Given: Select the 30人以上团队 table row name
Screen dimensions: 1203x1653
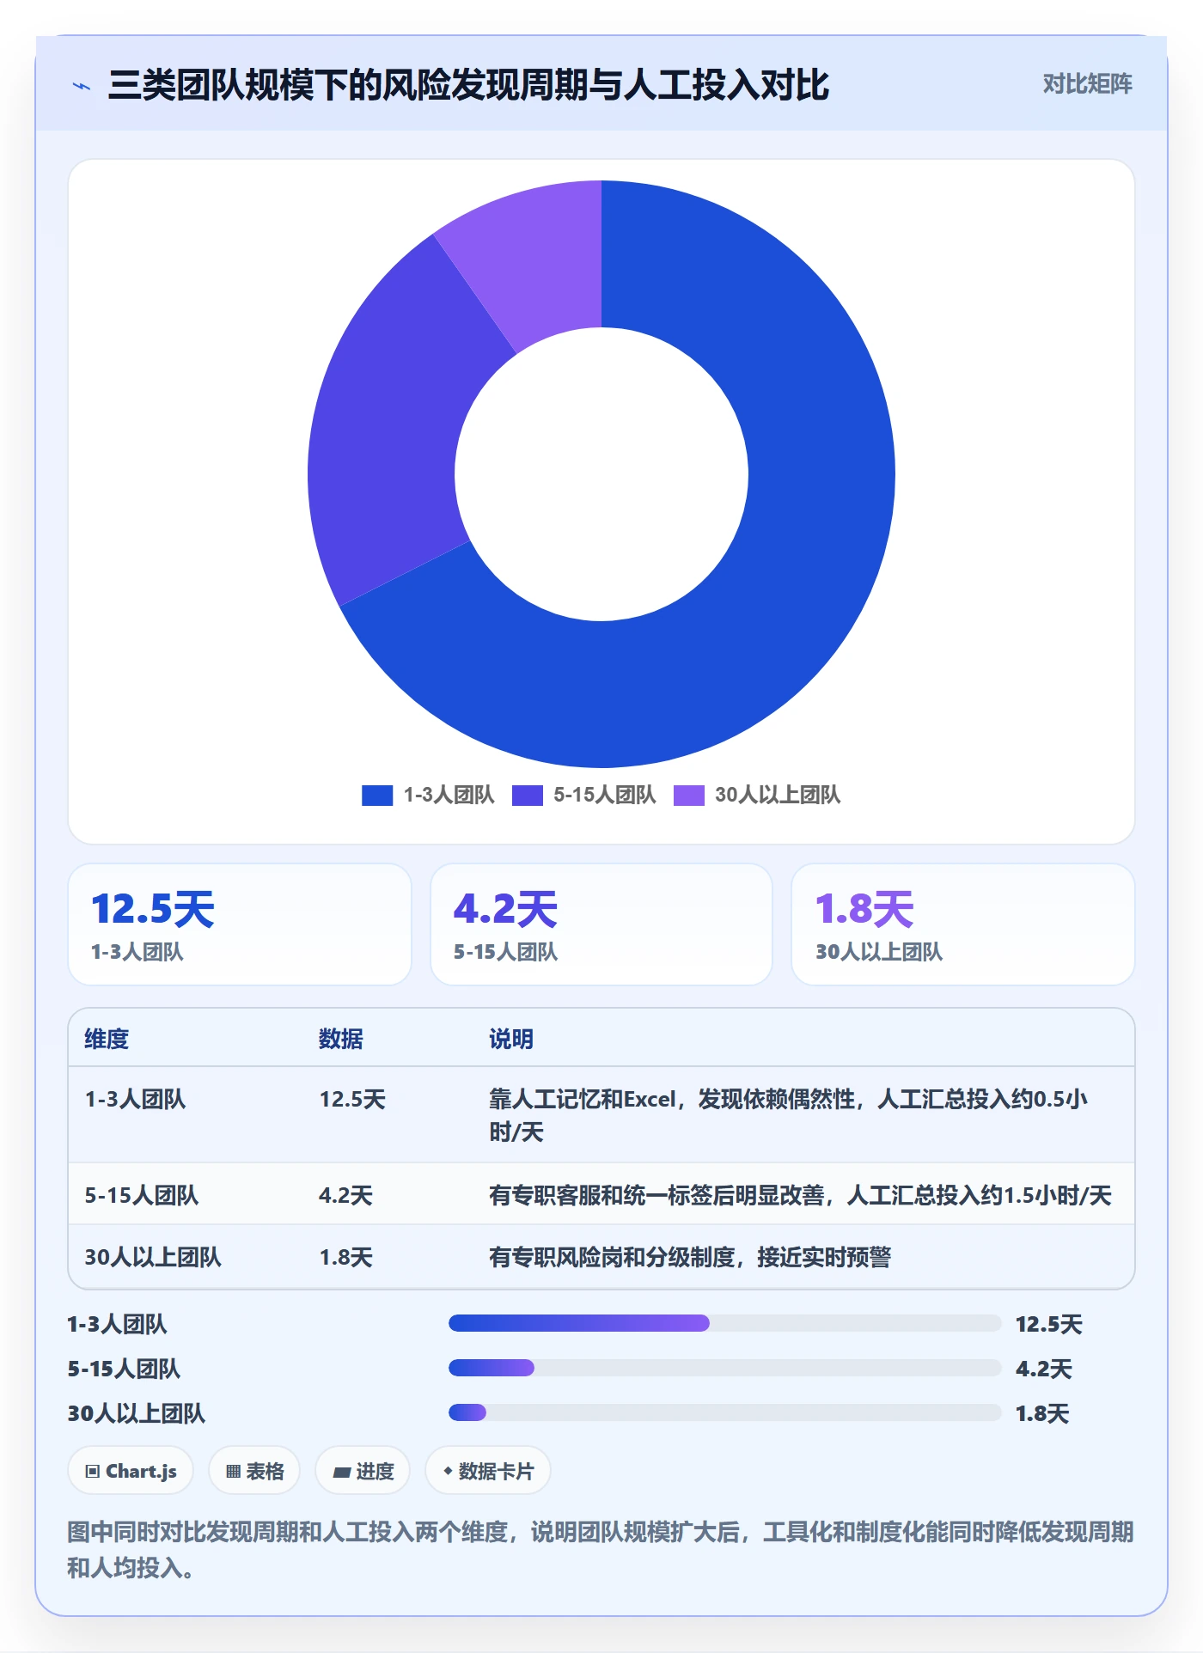Looking at the screenshot, I should pos(153,1257).
